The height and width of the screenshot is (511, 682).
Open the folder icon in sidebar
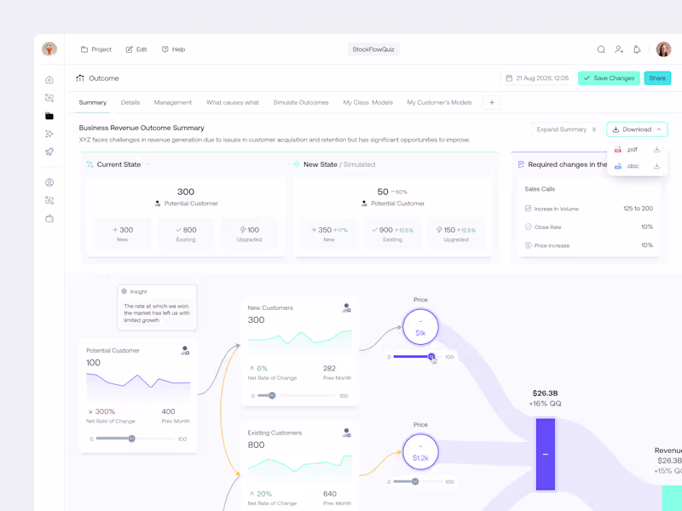(x=49, y=116)
